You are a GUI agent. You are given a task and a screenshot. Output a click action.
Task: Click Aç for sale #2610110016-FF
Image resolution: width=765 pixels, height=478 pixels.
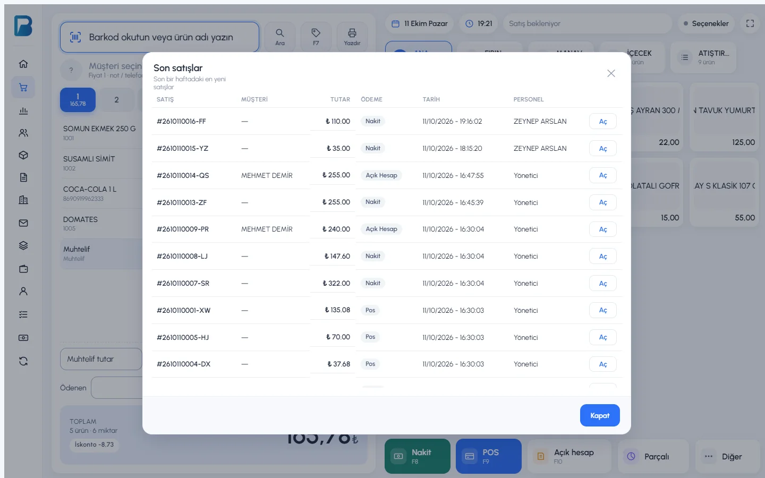click(x=603, y=122)
